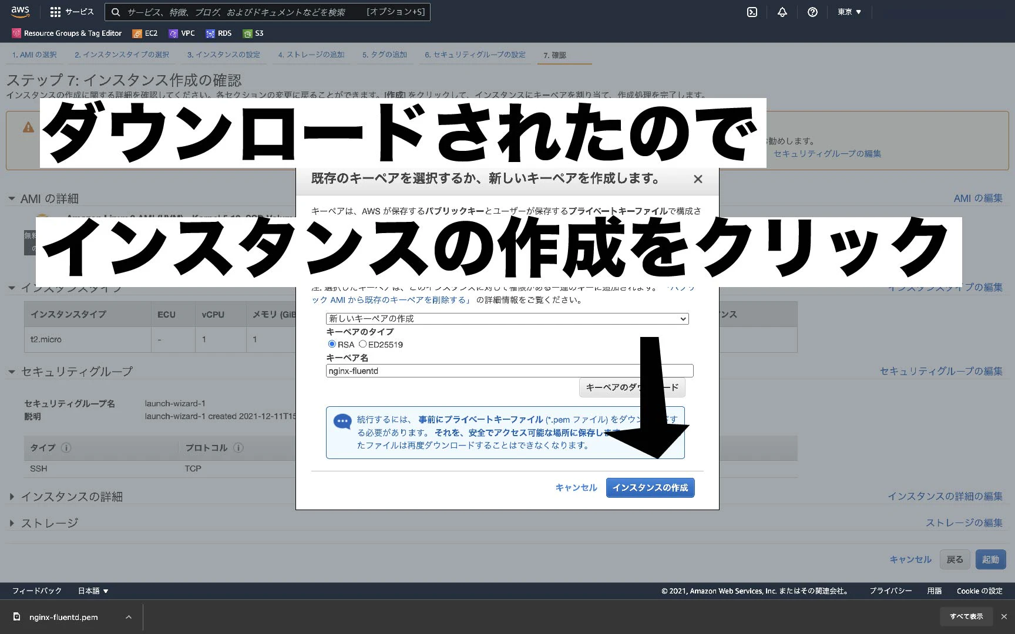
Task: Open Resource Groups & Tag Editor shortcut
Action: pos(67,33)
